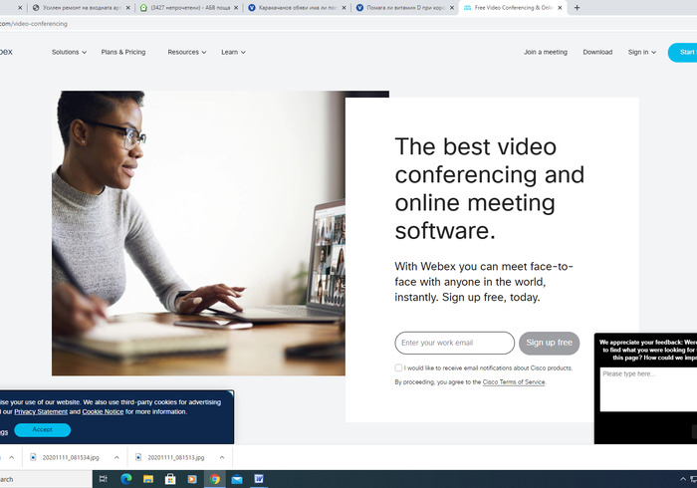697x488 pixels.
Task: Open the Cisco Terms of Service link
Action: [514, 381]
